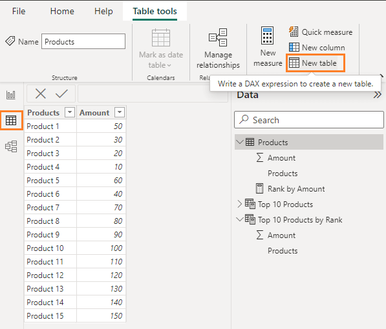The height and width of the screenshot is (329, 386).
Task: Click the Products table icon in Data pane
Action: (x=250, y=142)
